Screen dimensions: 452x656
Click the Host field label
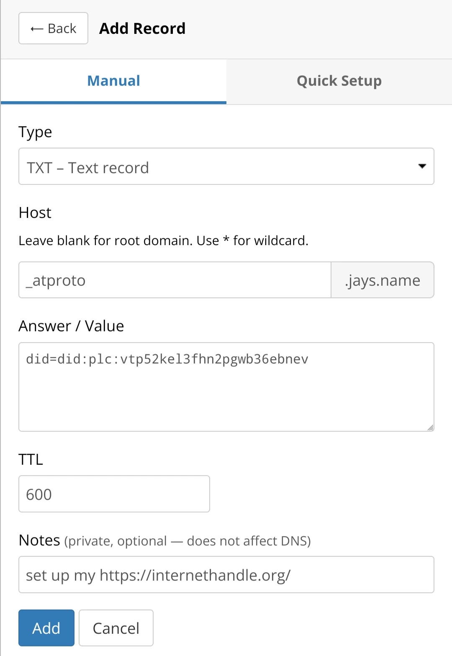coord(35,213)
